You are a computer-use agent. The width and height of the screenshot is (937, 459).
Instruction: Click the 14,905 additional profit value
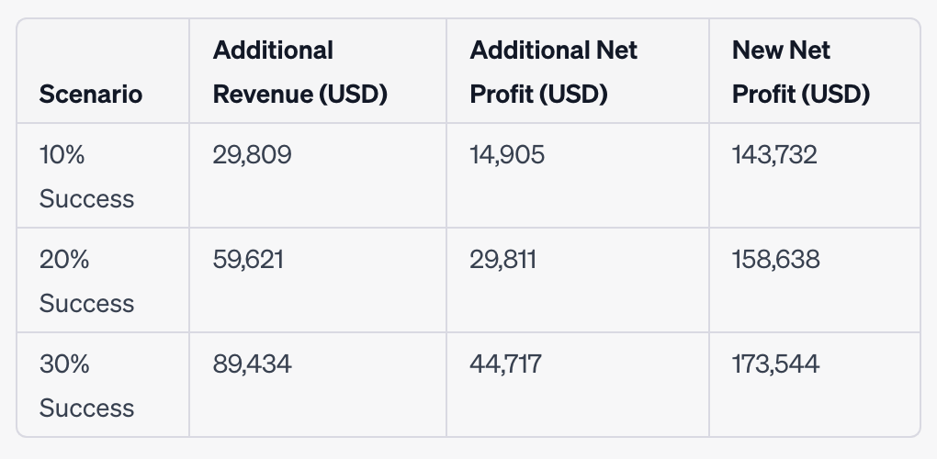507,155
